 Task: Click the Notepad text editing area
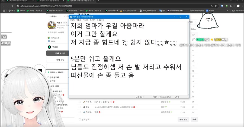click(x=128, y=58)
